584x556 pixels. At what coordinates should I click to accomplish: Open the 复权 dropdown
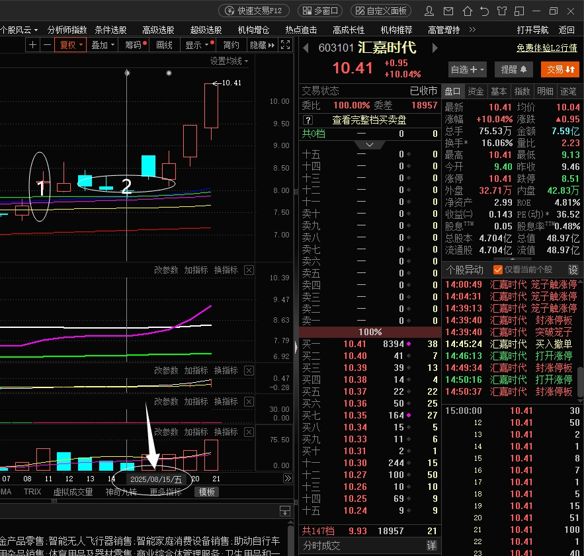click(71, 45)
